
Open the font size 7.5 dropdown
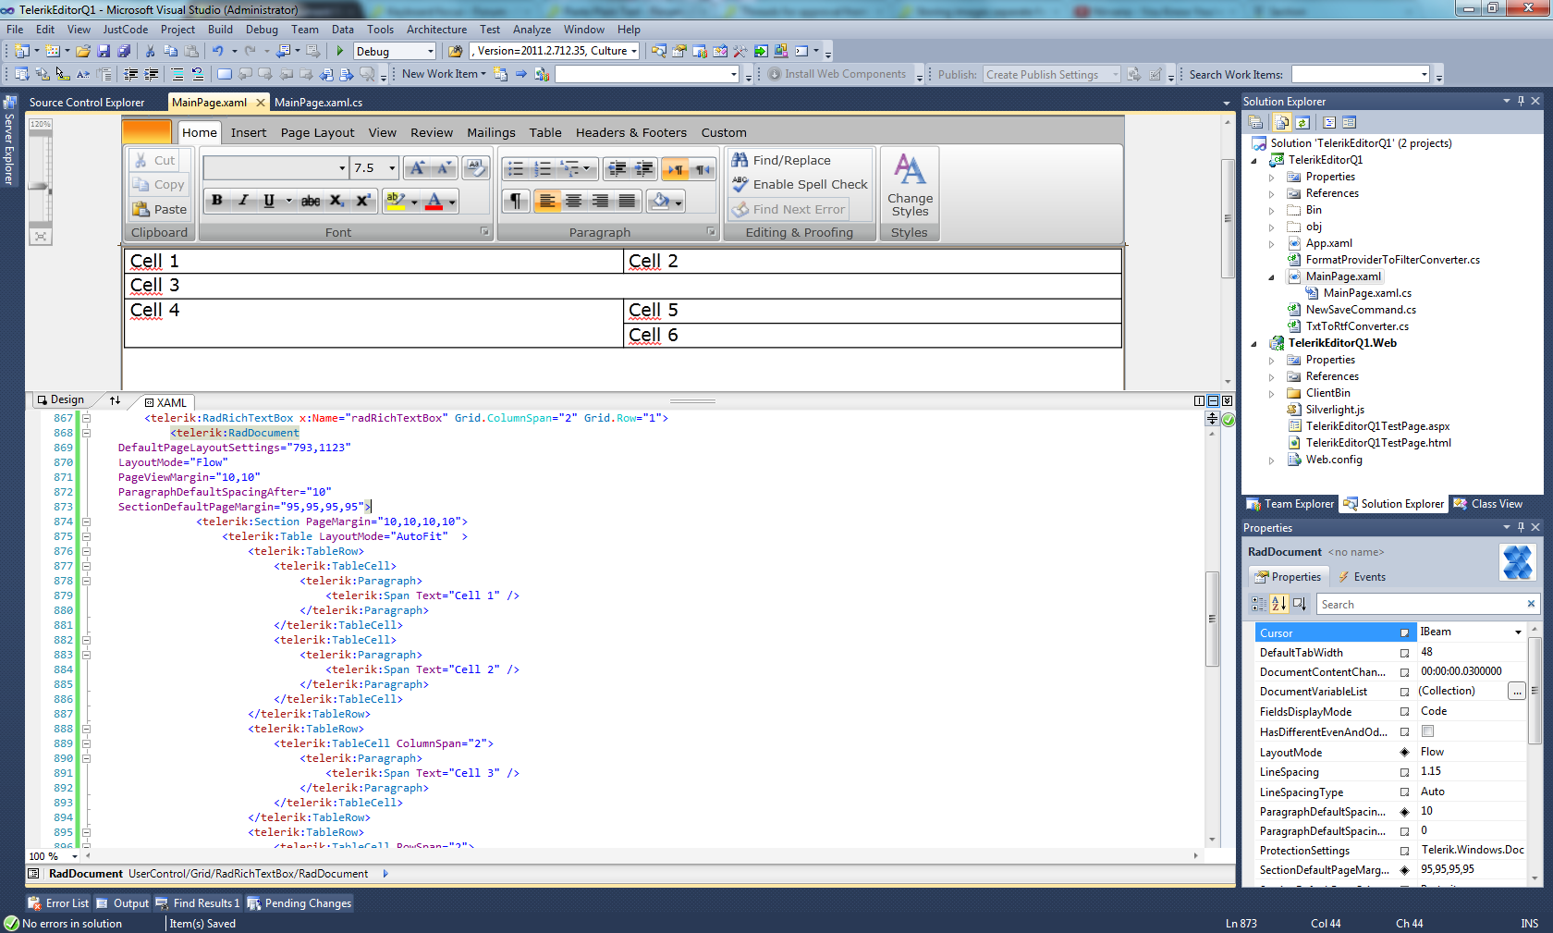tap(392, 168)
